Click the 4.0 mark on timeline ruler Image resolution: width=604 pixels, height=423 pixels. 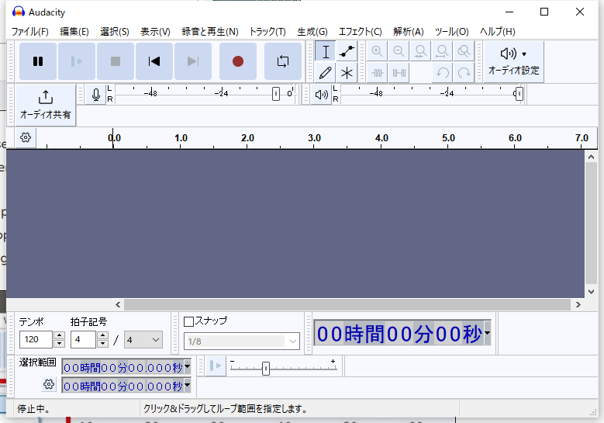(381, 138)
